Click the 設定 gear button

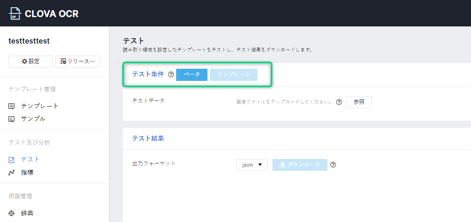pos(31,61)
